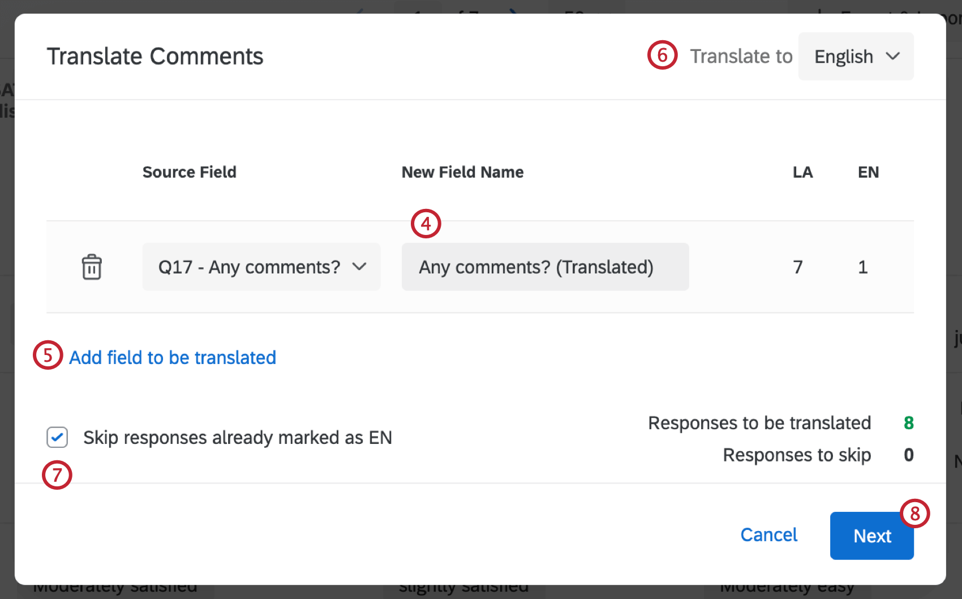Click the Translate Comments dialog title
962x599 pixels.
point(155,57)
